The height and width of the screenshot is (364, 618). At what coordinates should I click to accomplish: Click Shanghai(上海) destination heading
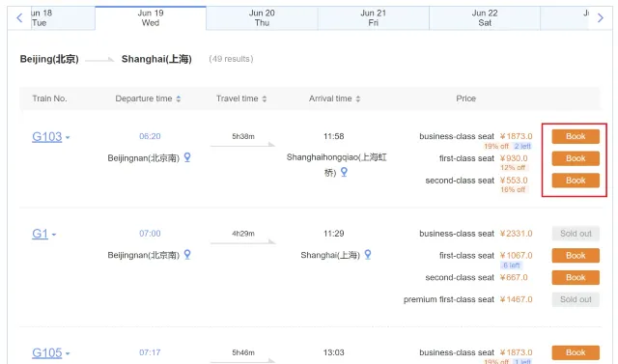[156, 59]
